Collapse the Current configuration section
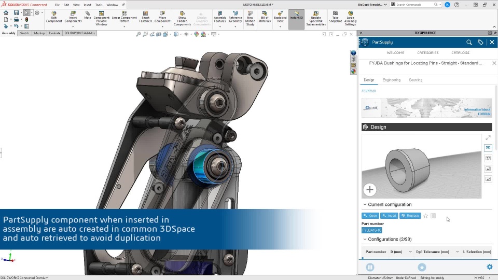 [365, 205]
